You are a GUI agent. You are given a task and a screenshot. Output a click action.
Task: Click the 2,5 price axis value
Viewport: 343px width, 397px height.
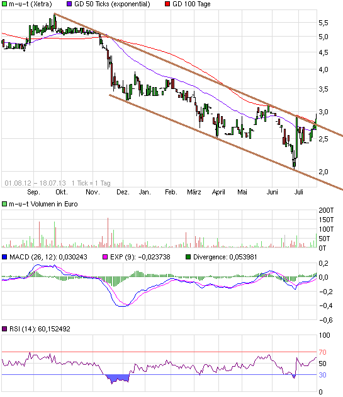coord(323,139)
